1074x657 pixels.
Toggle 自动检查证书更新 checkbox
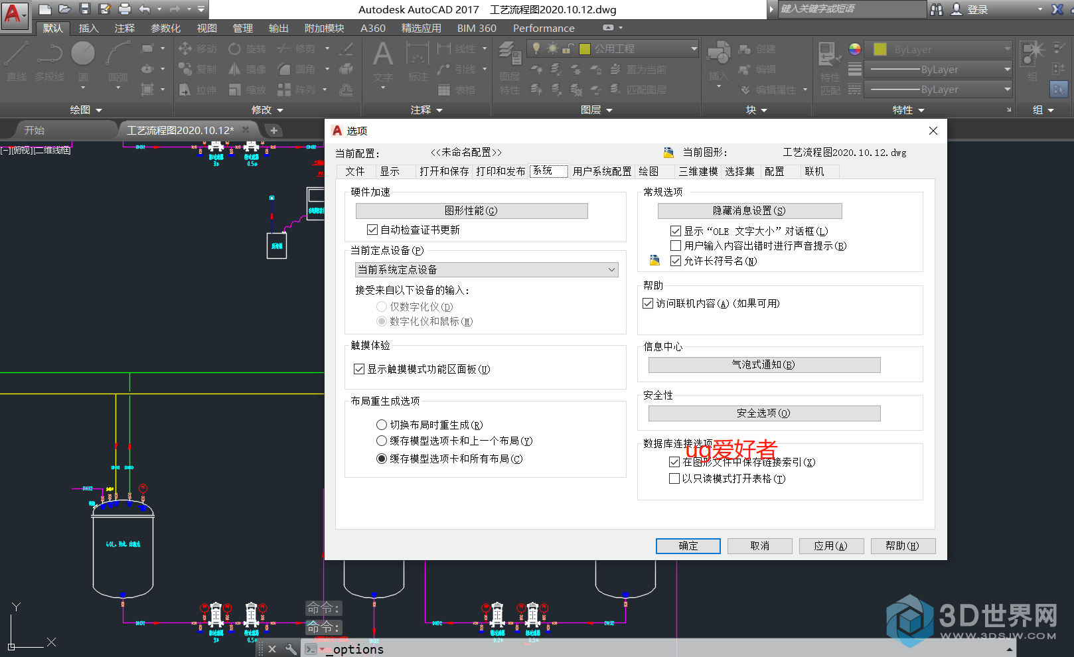[372, 230]
